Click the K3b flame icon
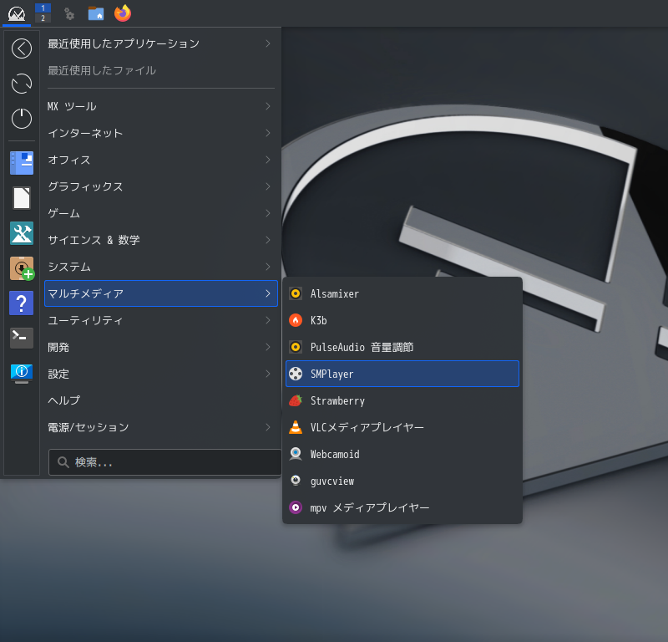 pos(296,320)
